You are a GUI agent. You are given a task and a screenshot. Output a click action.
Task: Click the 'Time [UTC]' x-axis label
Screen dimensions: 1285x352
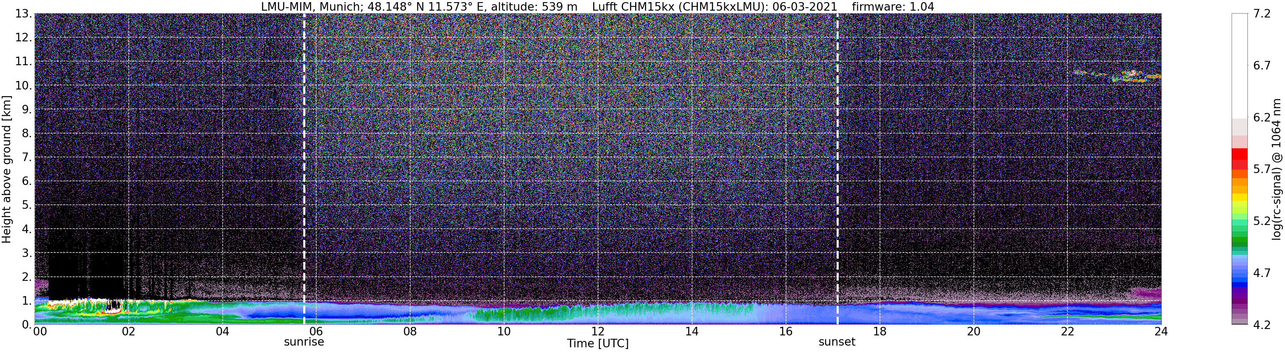click(597, 343)
